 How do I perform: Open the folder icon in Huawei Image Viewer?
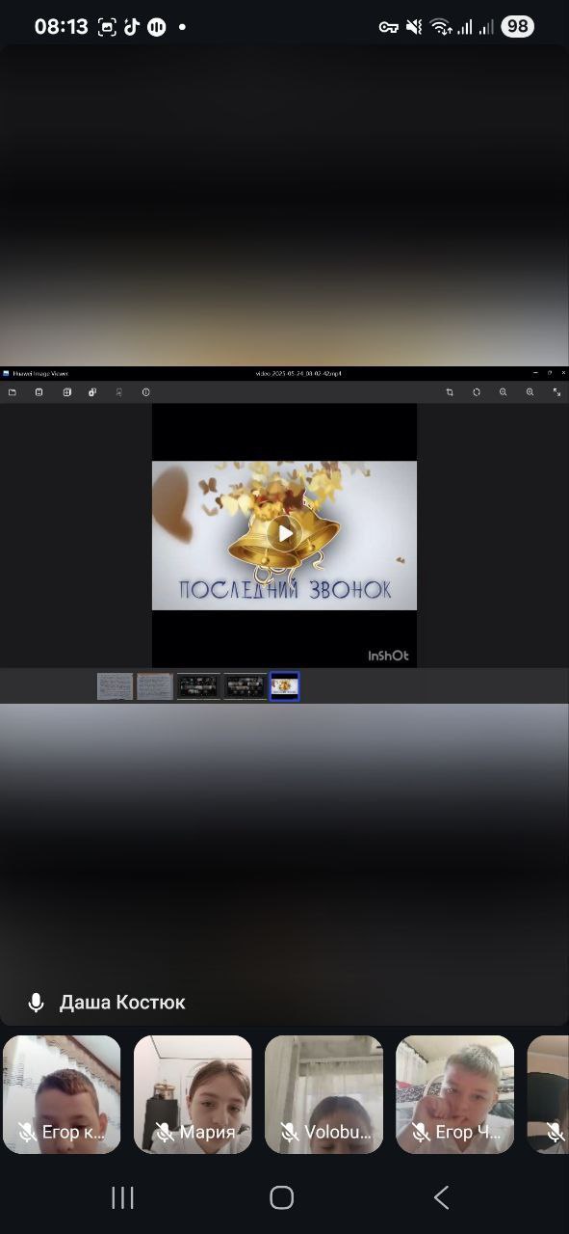[13, 392]
